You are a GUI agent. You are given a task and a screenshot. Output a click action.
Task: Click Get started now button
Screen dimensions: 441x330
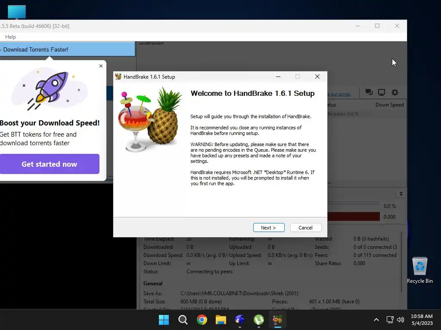tap(49, 164)
